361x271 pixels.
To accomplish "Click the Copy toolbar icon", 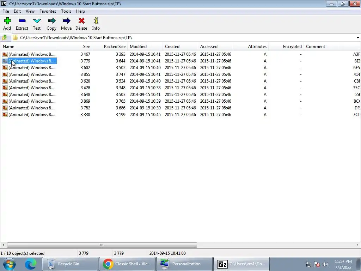I will tap(51, 21).
